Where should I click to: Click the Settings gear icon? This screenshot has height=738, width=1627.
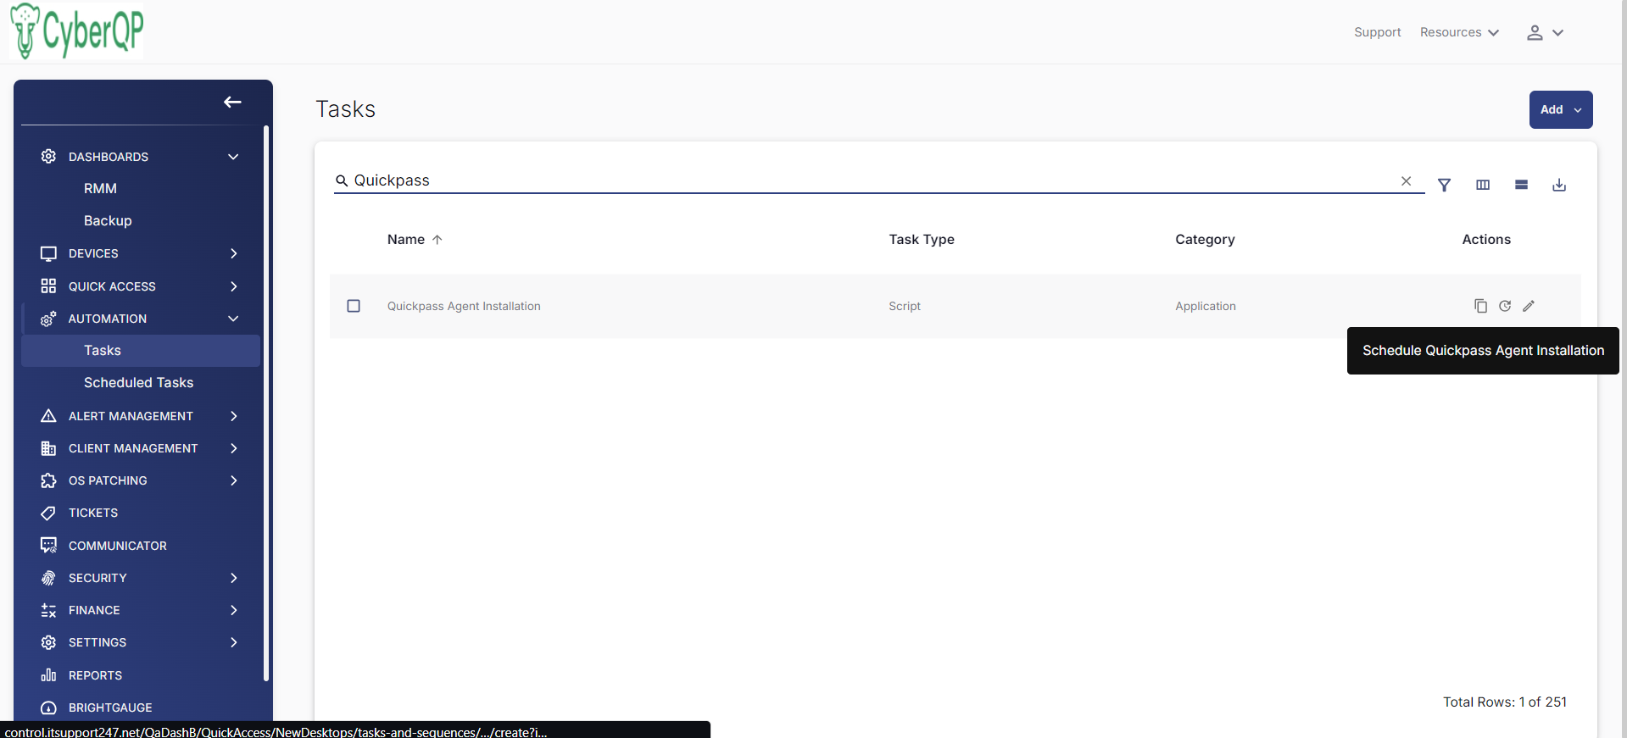(48, 642)
